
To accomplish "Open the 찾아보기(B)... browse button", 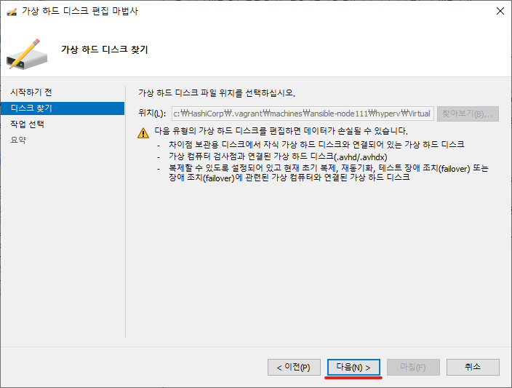I will 468,114.
